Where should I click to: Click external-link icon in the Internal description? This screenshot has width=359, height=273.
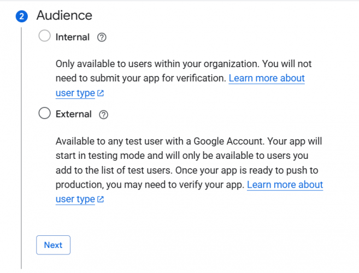101,93
